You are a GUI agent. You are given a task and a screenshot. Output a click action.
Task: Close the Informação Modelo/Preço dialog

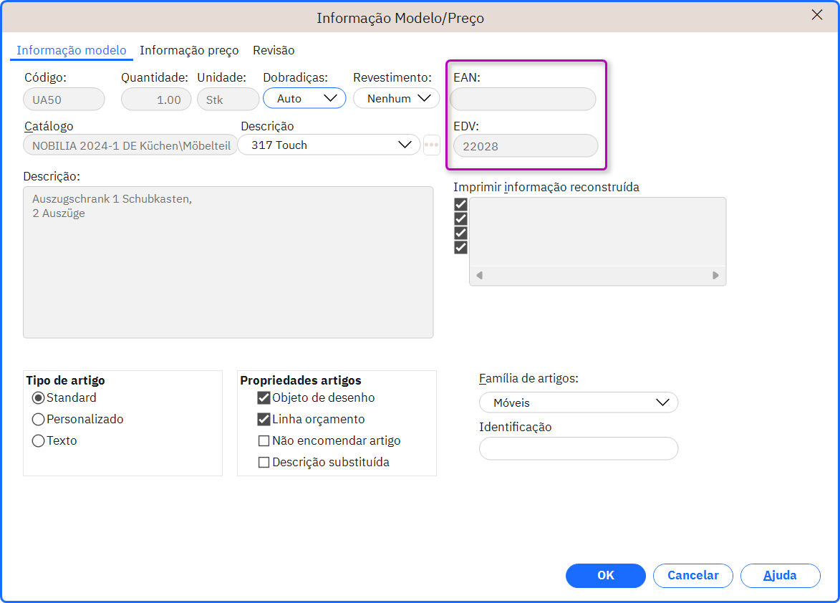(816, 15)
